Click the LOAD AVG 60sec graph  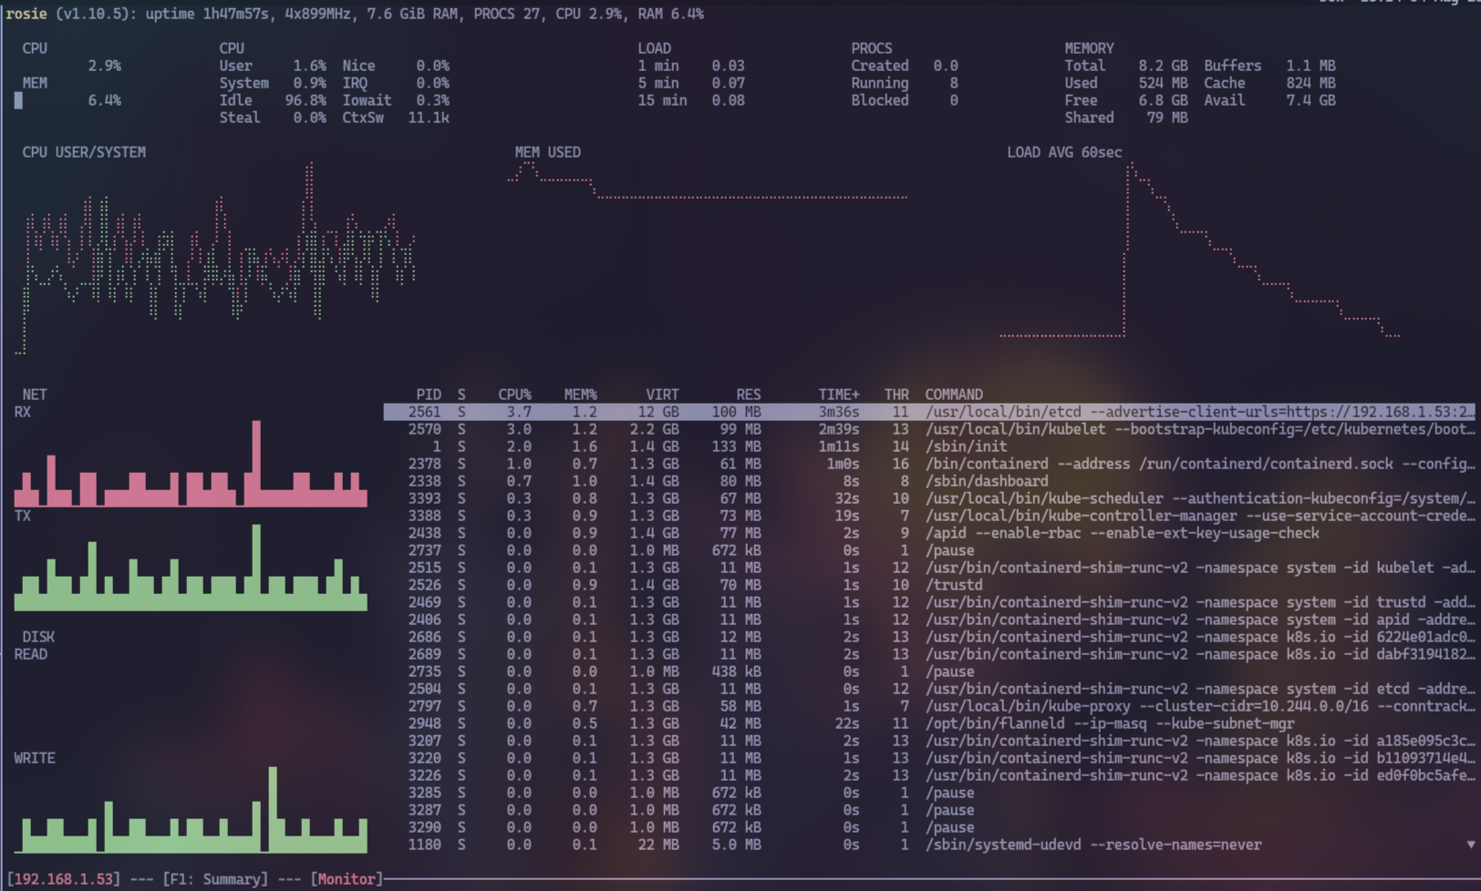click(x=1199, y=255)
